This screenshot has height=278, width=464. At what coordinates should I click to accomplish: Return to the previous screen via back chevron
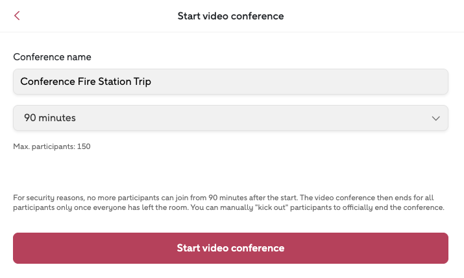(x=17, y=16)
